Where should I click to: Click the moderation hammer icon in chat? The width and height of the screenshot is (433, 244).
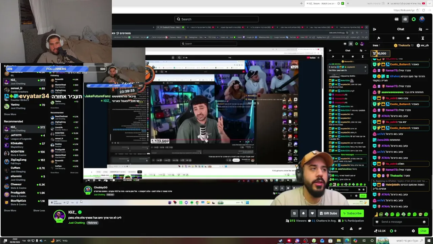click(379, 38)
